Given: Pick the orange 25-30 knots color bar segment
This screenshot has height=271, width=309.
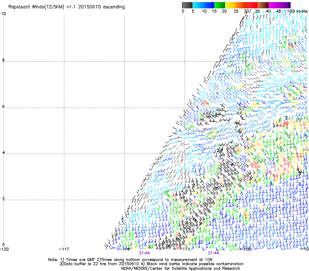Looking at the screenshot, I should coord(241,5).
